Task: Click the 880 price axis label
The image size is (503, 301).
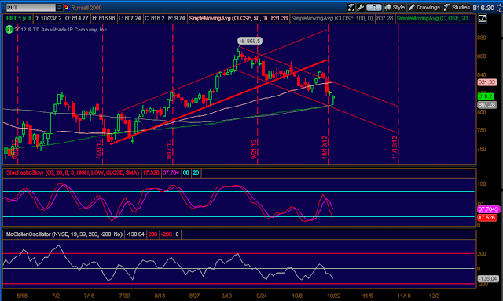Action: click(482, 38)
